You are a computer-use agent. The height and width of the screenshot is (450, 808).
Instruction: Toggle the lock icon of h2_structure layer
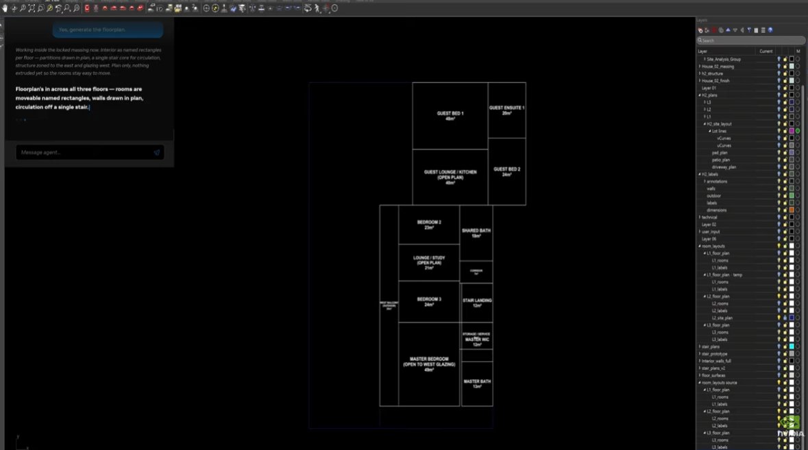785,73
